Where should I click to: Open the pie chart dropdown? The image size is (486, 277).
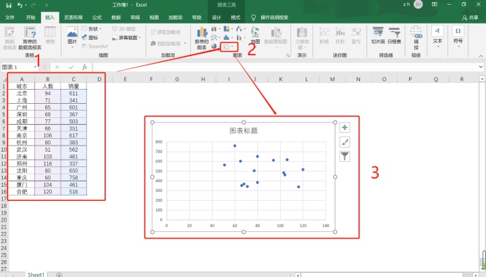pyautogui.click(x=215, y=47)
